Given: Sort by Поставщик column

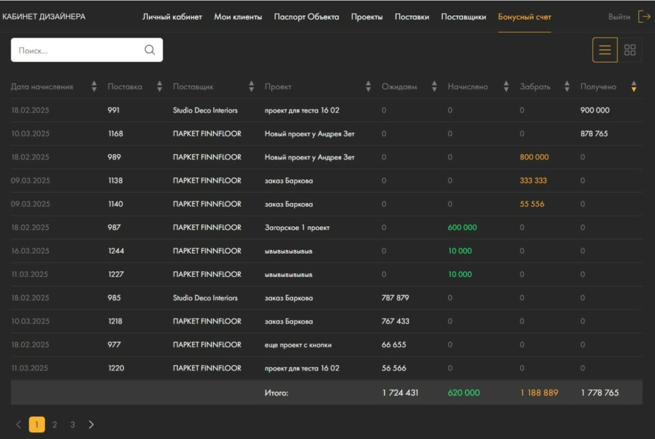Looking at the screenshot, I should [251, 87].
